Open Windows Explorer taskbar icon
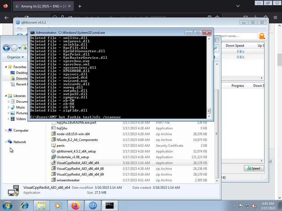Viewport: 282px width, 211px height. (42, 206)
